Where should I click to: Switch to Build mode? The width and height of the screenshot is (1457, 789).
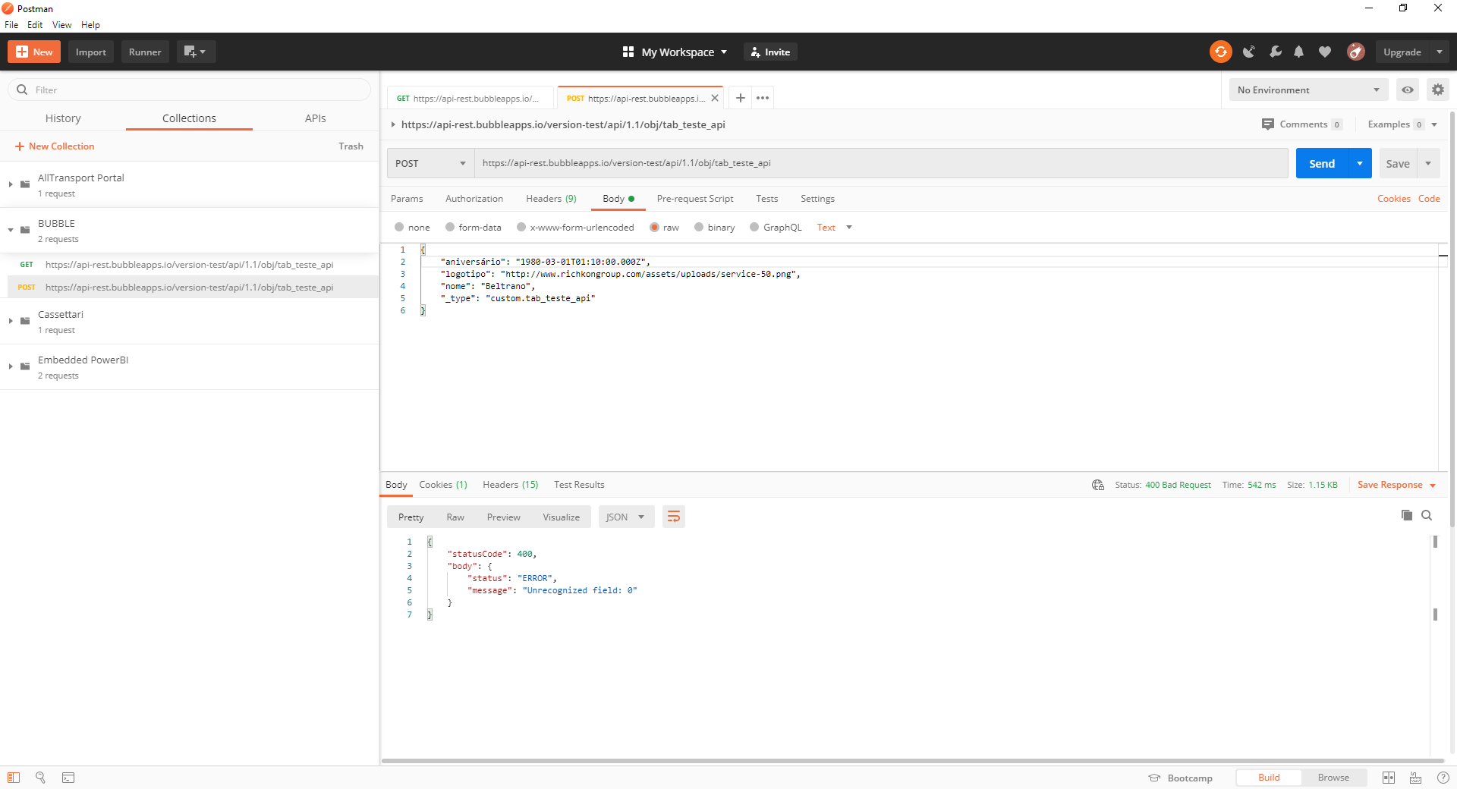click(1269, 778)
